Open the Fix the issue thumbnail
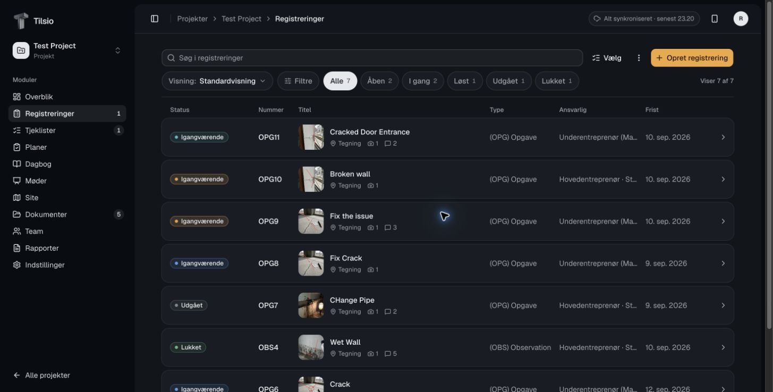This screenshot has width=773, height=392. point(311,221)
